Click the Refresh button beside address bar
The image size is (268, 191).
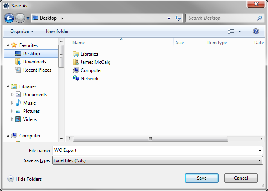(x=178, y=18)
